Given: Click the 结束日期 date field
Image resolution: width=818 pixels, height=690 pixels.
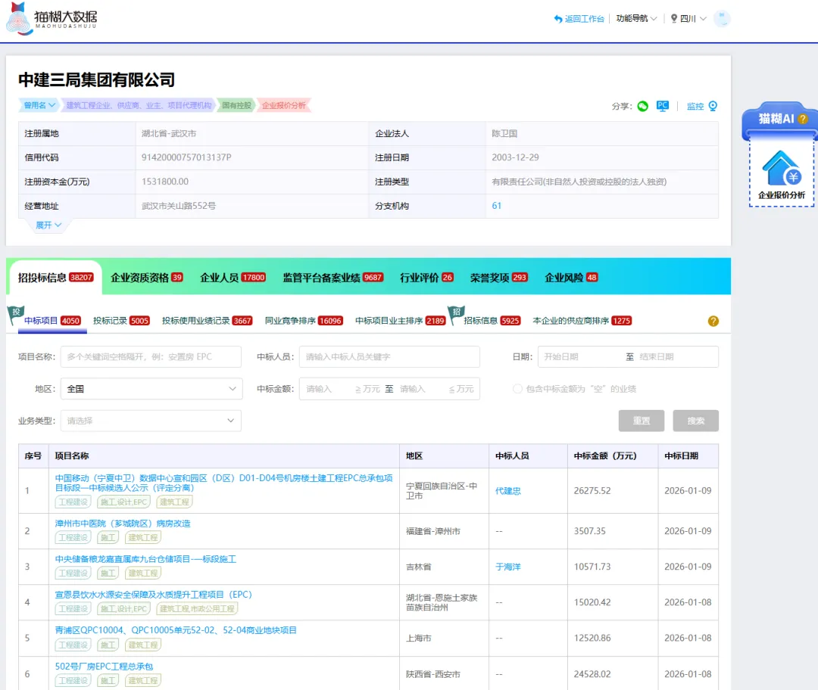Looking at the screenshot, I should point(676,357).
